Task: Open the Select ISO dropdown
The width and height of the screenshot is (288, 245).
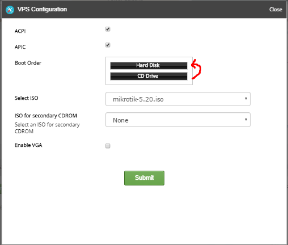Action: point(178,99)
